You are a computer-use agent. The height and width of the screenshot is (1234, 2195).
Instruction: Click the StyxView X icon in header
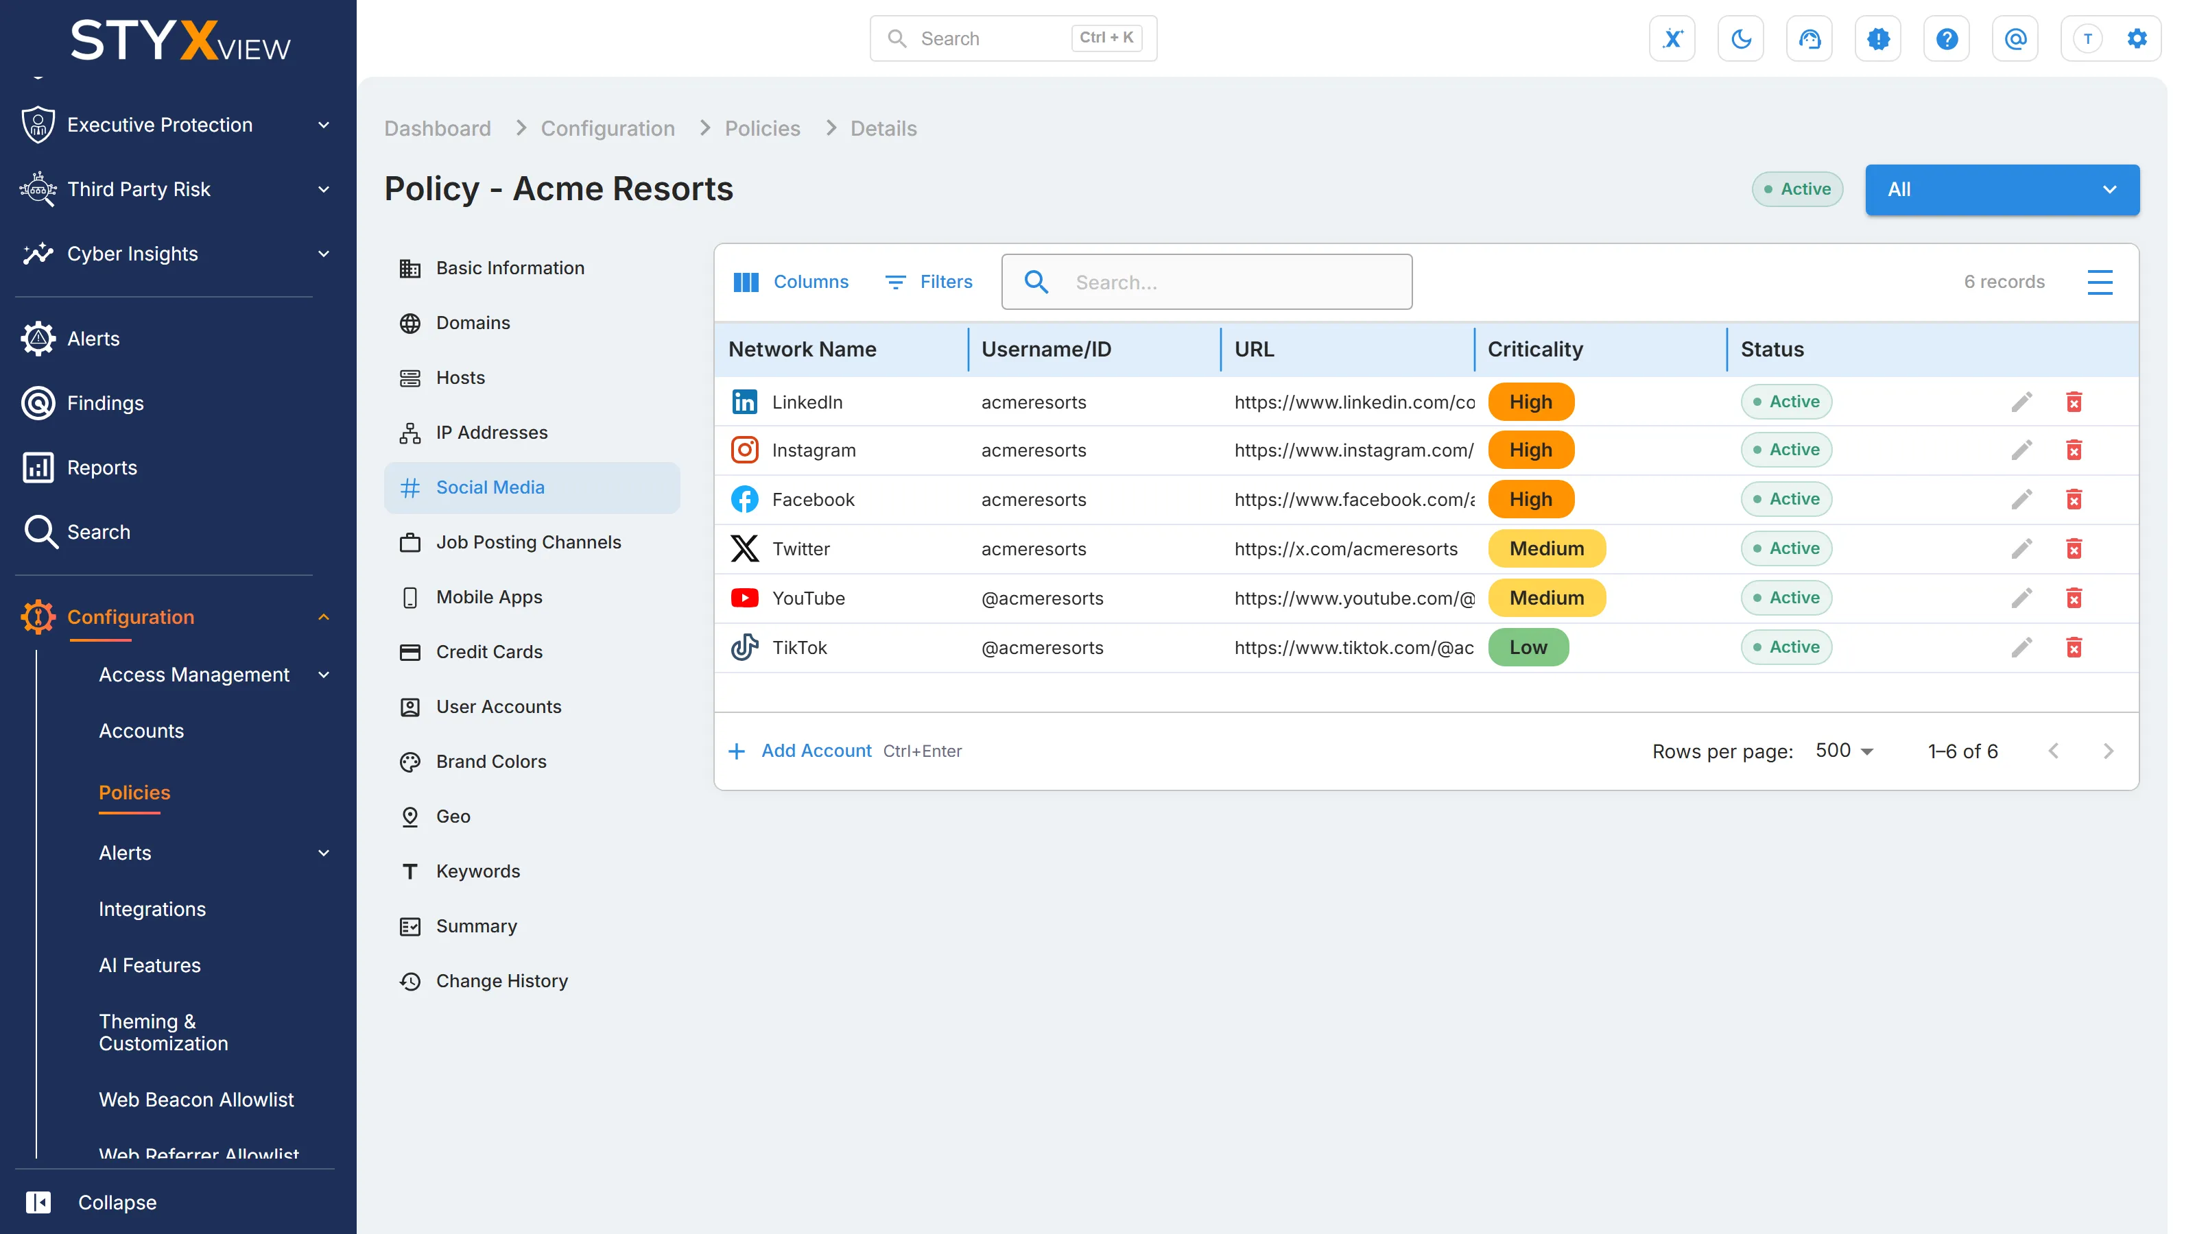pyautogui.click(x=1672, y=38)
